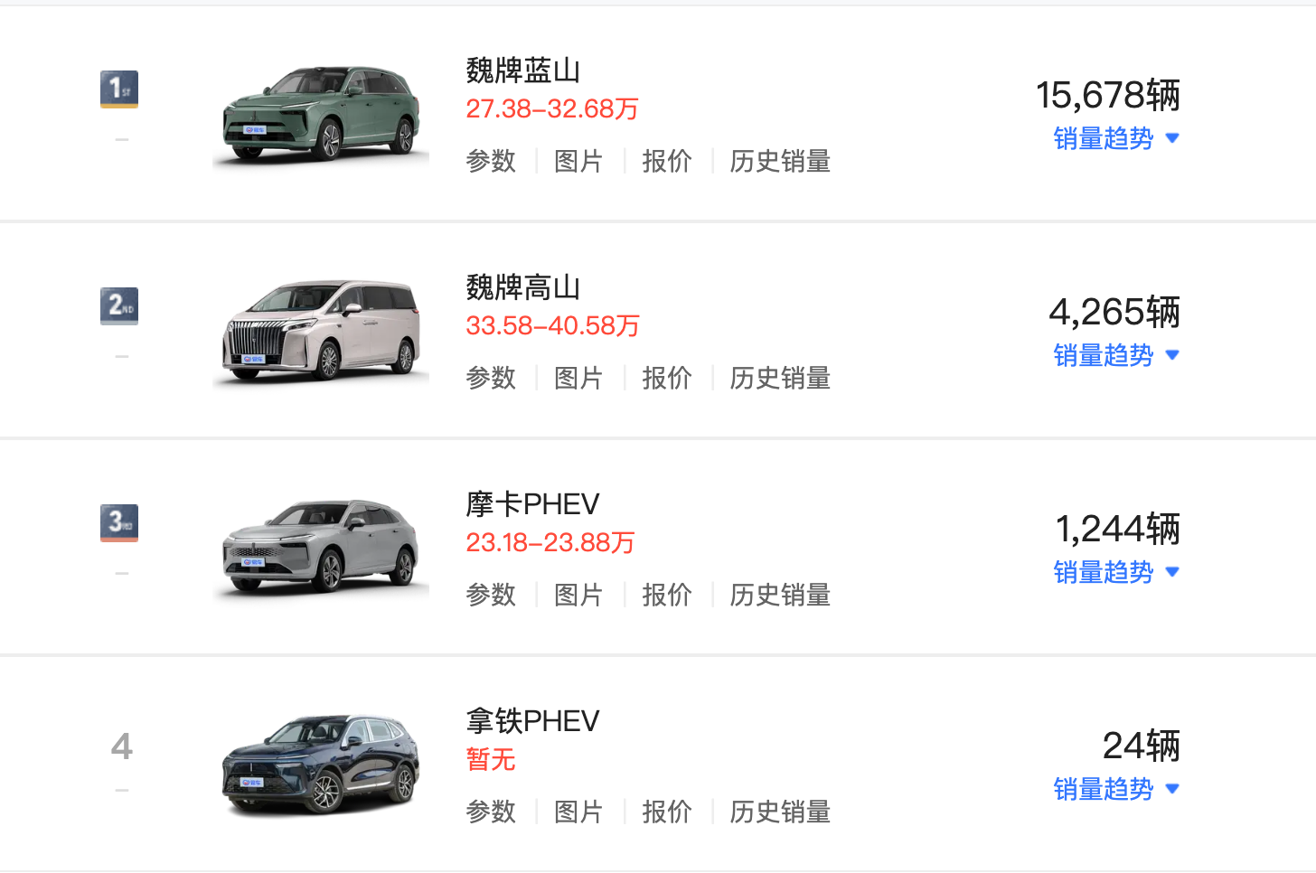Image resolution: width=1316 pixels, height=873 pixels.
Task: Open 报价 link for 摩卡PHEV
Action: 667,595
